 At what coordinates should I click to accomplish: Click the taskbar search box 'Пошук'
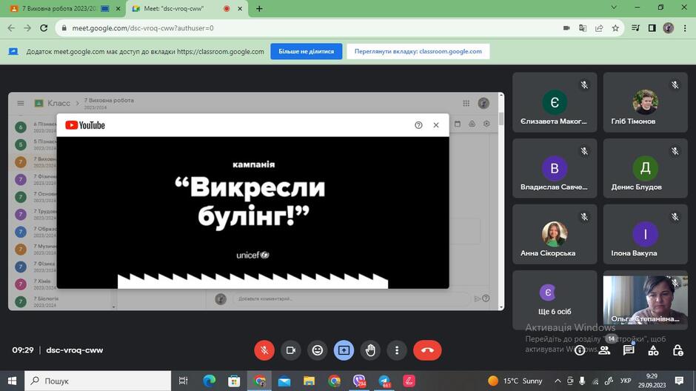pos(98,381)
